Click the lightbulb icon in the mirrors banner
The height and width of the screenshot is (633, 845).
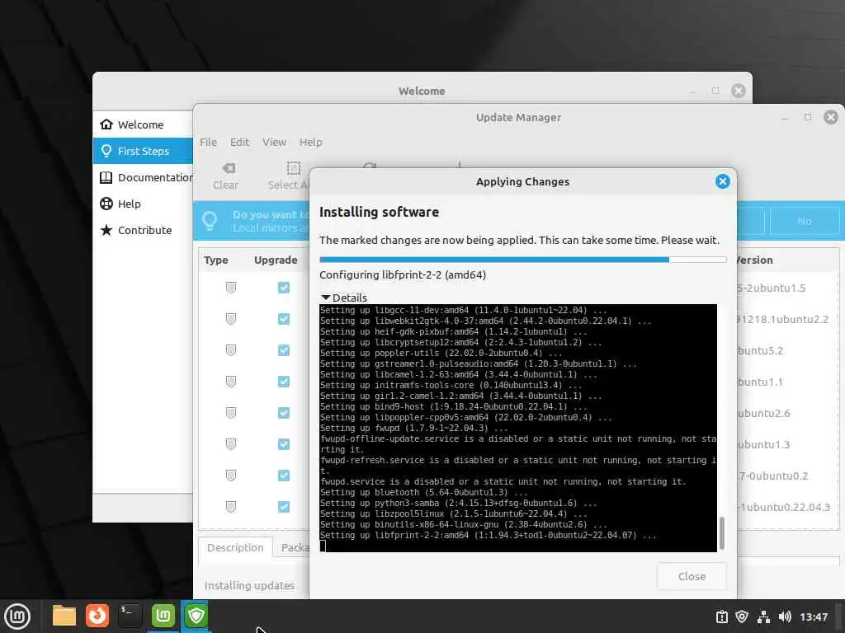[x=210, y=221]
